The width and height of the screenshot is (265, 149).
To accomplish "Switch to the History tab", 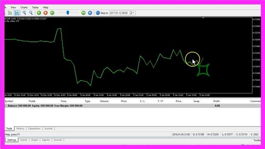I will (x=20, y=129).
